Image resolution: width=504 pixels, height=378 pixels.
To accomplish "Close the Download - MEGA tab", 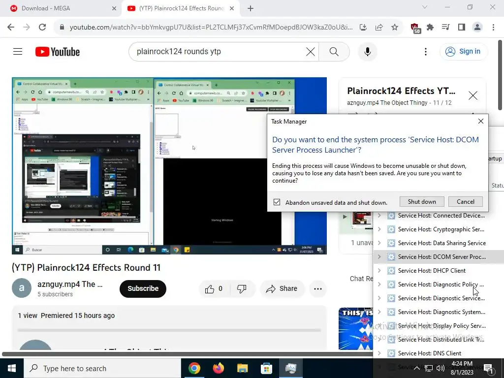I will (x=114, y=8).
